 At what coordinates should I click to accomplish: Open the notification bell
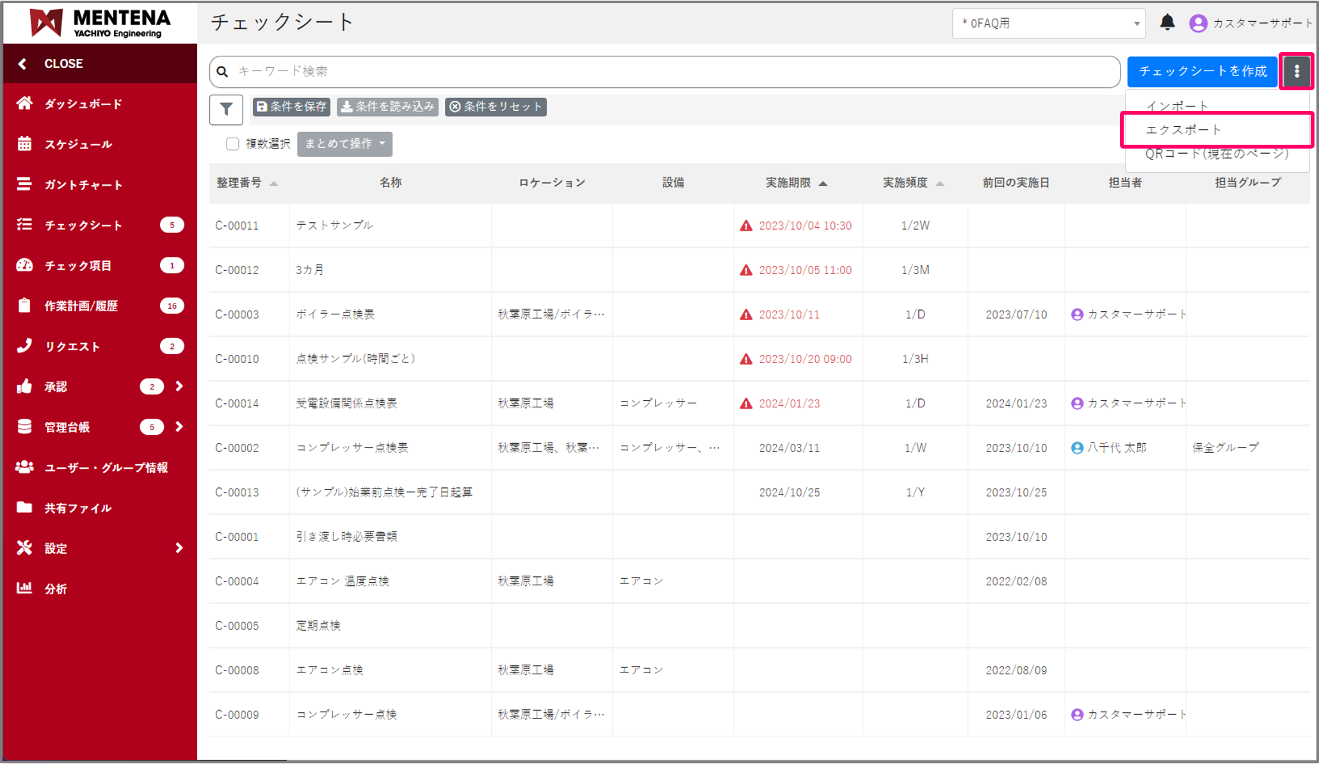click(1167, 23)
